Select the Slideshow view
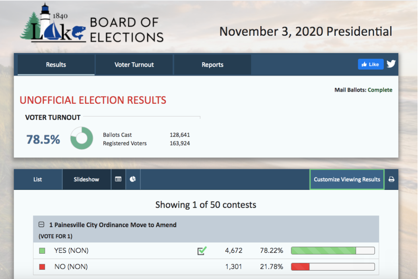420x279 pixels. point(86,179)
